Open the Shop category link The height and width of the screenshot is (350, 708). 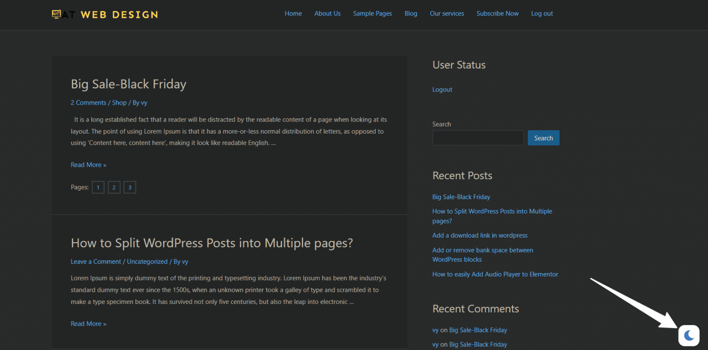click(119, 102)
